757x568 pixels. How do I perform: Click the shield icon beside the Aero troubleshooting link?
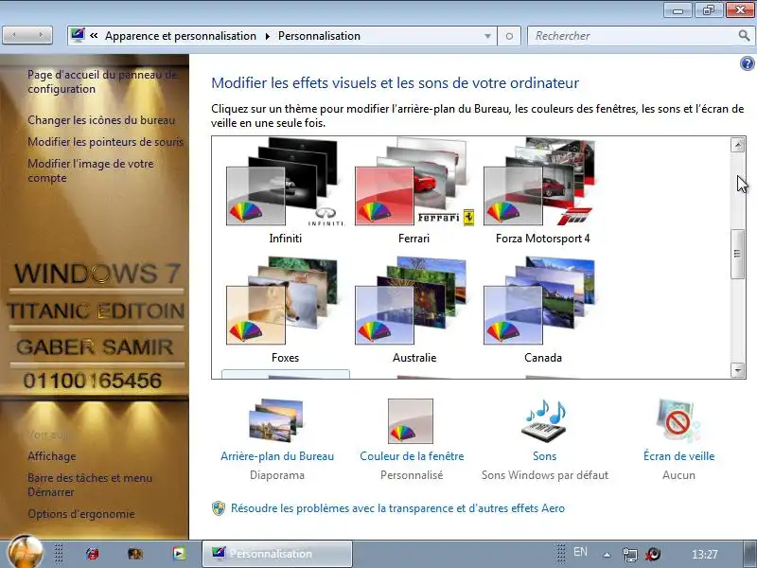point(219,508)
